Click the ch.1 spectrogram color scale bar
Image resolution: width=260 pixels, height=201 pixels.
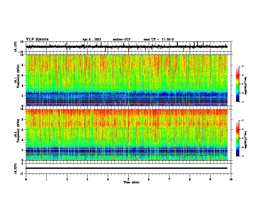(x=238, y=84)
